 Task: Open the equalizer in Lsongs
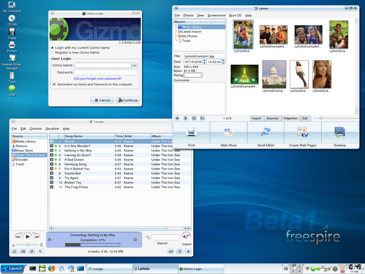[x=171, y=252]
